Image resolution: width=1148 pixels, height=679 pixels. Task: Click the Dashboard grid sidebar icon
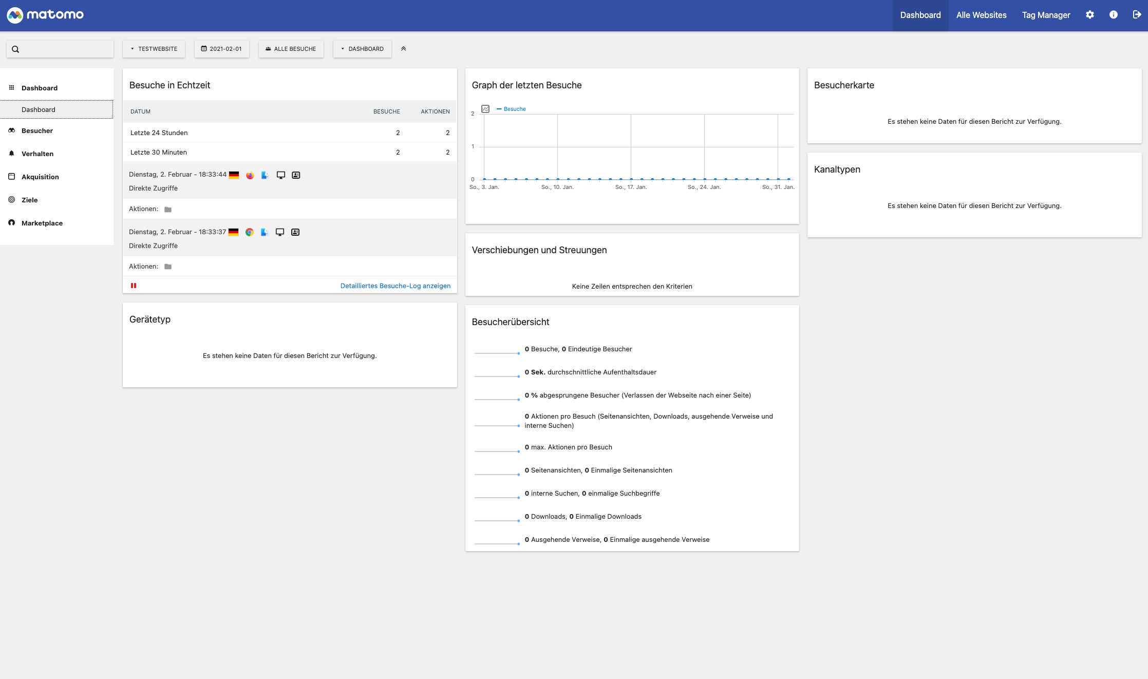tap(11, 88)
